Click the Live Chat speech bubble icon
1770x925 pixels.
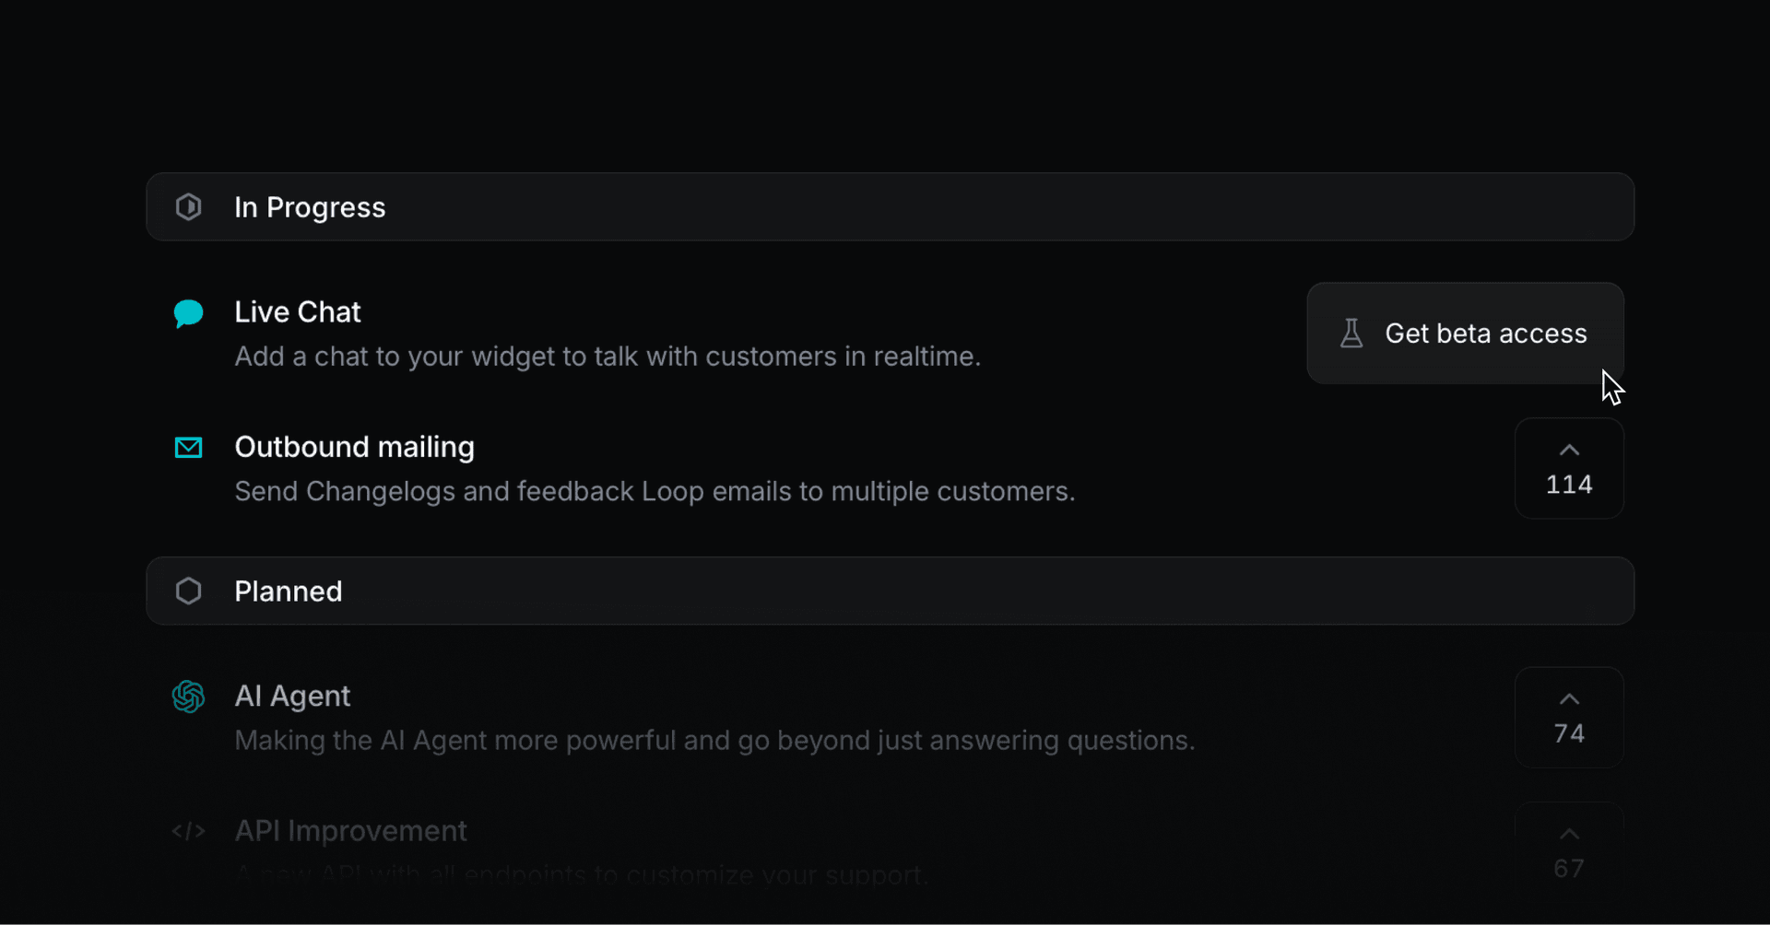(x=188, y=313)
